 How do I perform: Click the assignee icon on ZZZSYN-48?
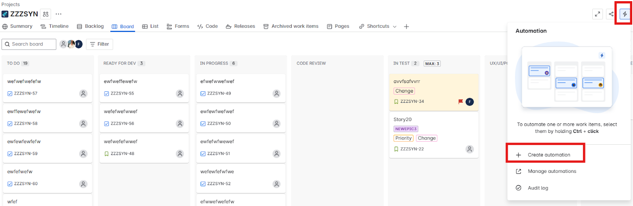pos(180,154)
